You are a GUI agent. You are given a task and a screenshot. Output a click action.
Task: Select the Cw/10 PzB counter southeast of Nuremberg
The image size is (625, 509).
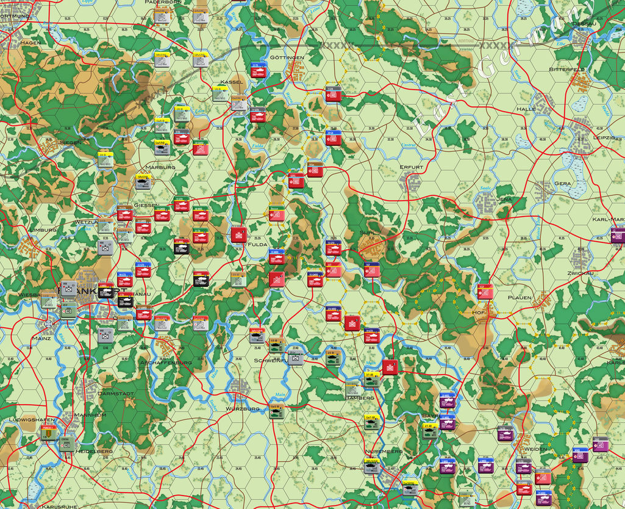click(x=410, y=488)
